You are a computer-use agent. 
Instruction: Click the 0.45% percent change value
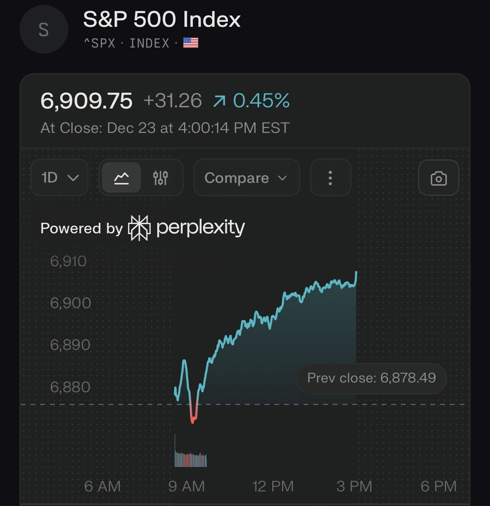pos(261,101)
